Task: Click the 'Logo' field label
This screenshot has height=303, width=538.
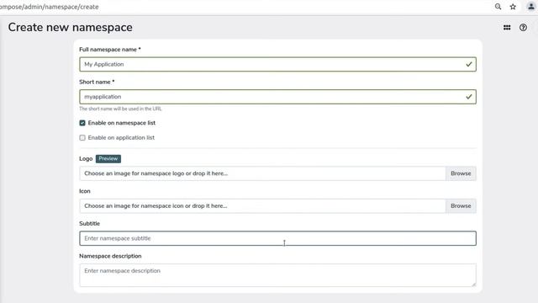Action: 86,159
